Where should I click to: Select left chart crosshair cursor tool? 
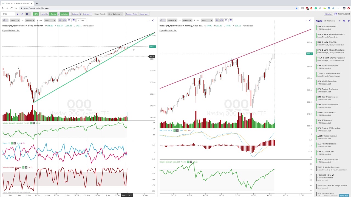[60, 20]
